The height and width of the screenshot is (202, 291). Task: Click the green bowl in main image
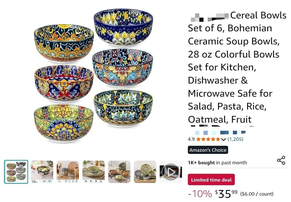click(x=64, y=123)
